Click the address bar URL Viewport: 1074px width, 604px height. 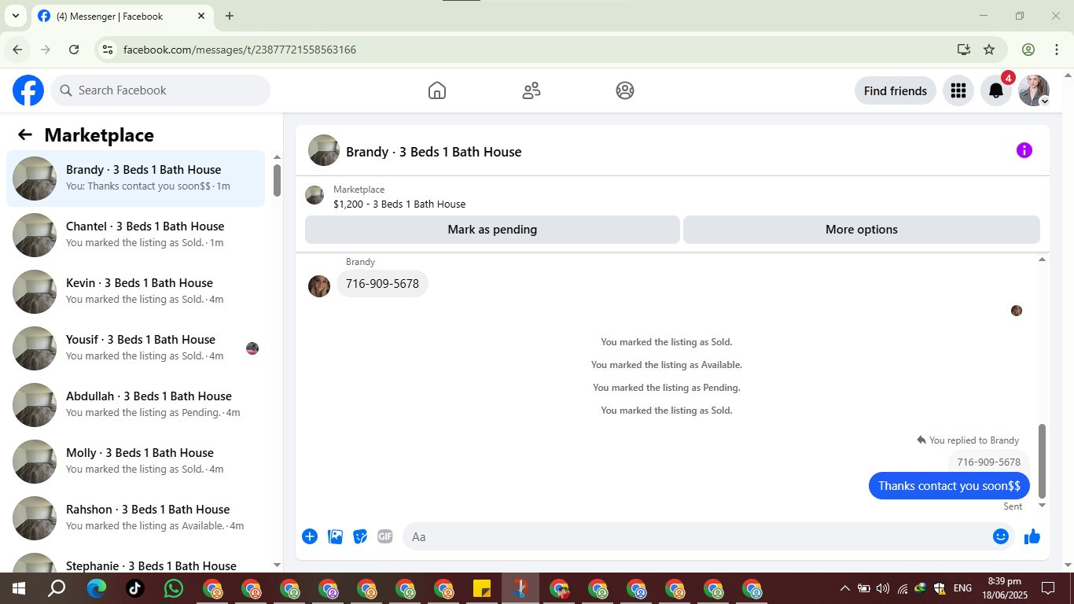point(240,50)
